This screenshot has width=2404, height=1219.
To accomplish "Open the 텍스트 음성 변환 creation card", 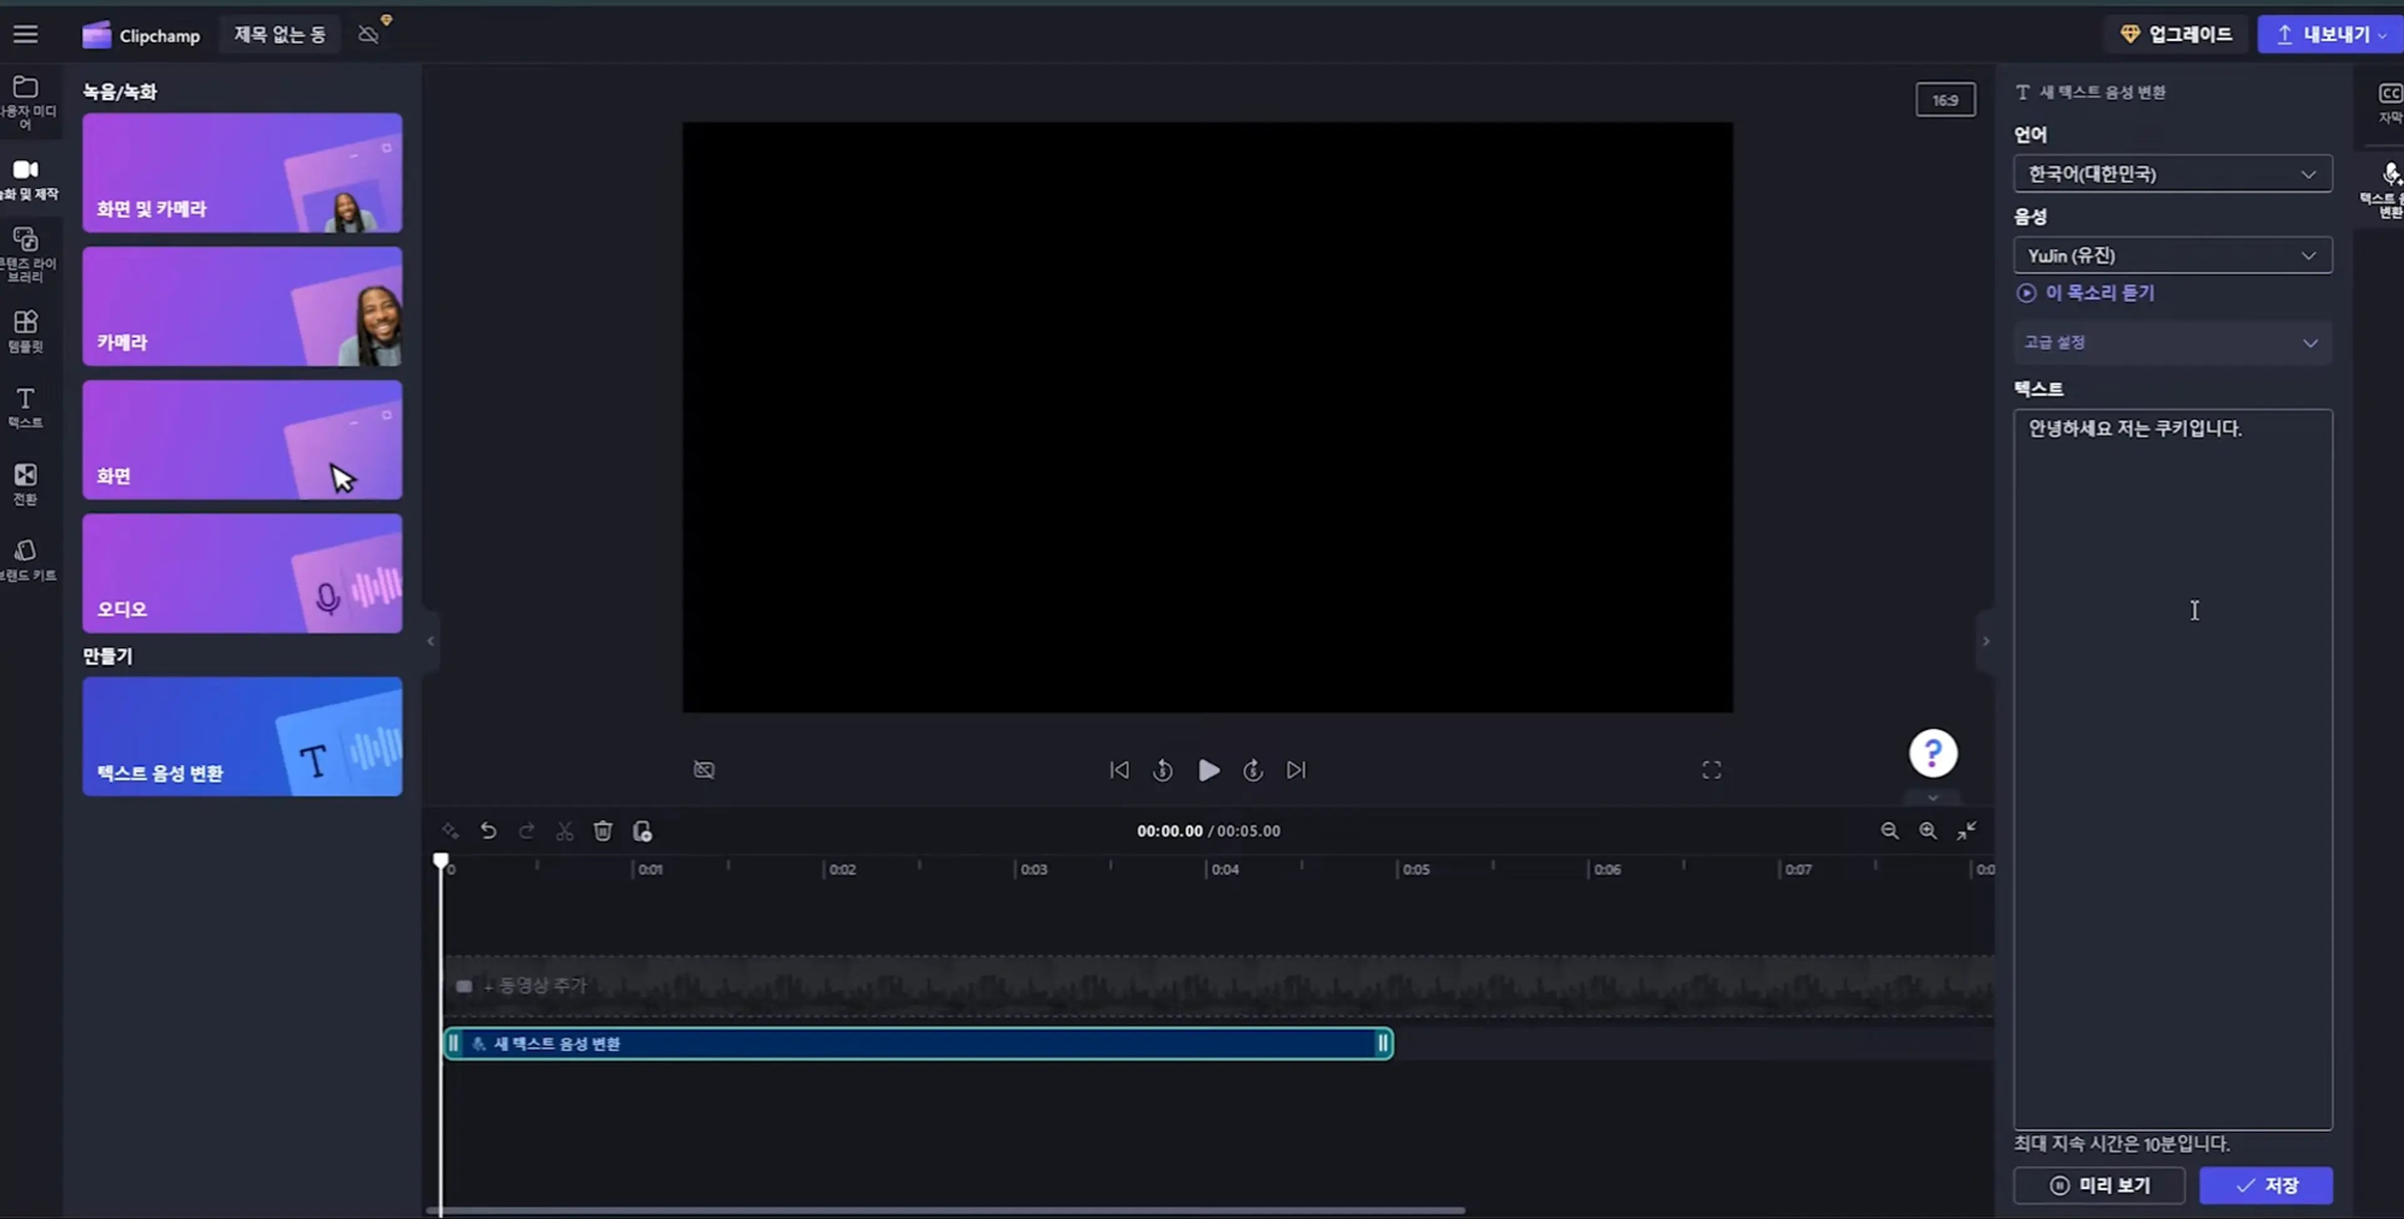I will [x=243, y=736].
